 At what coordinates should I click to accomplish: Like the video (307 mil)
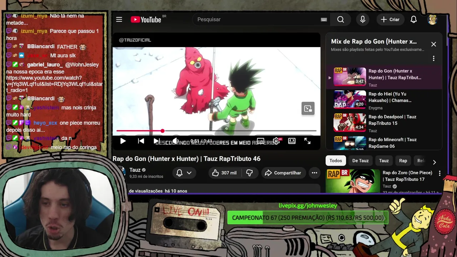point(225,173)
